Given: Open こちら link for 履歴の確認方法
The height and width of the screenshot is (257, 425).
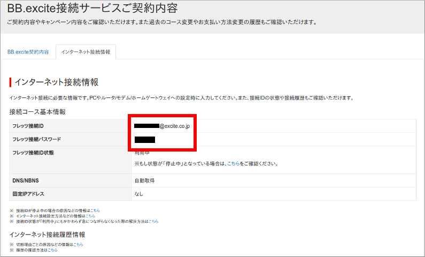Looking at the screenshot, I should point(52,250).
